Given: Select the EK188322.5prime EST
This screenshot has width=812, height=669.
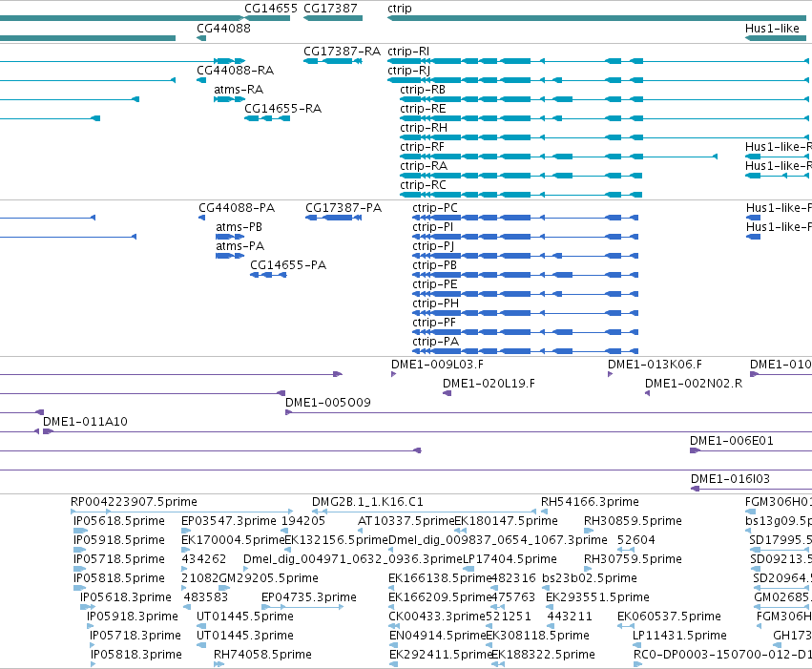Looking at the screenshot, I should pyautogui.click(x=498, y=664).
